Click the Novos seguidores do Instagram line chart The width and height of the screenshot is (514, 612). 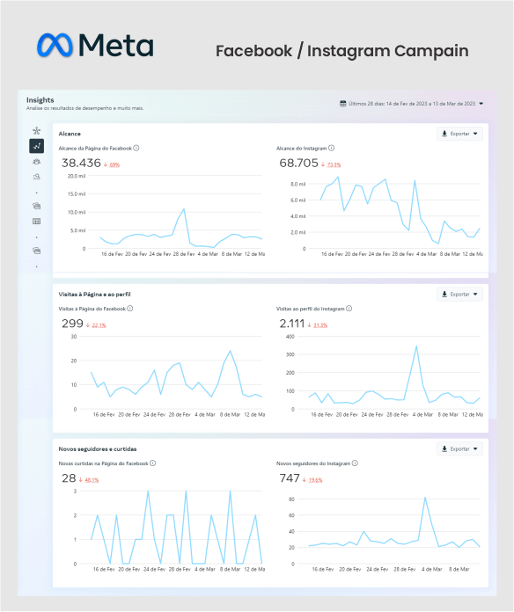click(x=385, y=531)
